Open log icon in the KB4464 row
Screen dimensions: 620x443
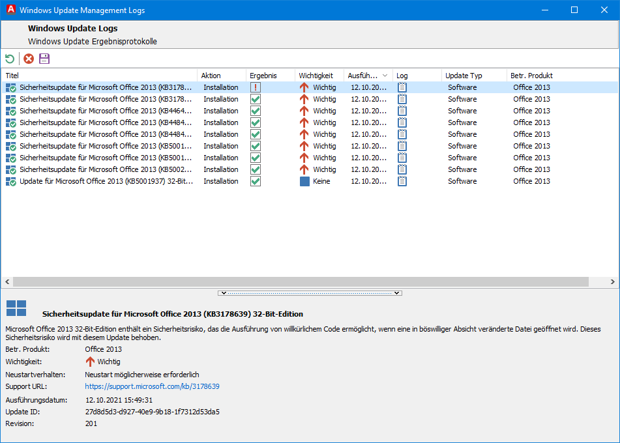click(402, 111)
